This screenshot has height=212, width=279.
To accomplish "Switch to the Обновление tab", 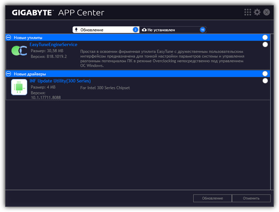I will (x=106, y=30).
